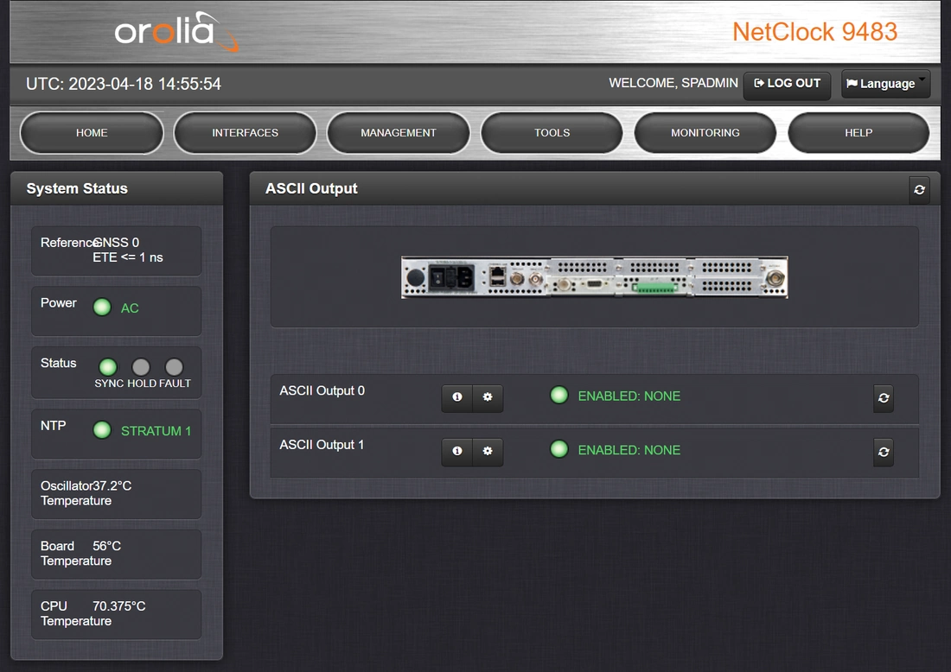The height and width of the screenshot is (672, 951).
Task: Click the ASCII Output 0 label
Action: tap(322, 390)
